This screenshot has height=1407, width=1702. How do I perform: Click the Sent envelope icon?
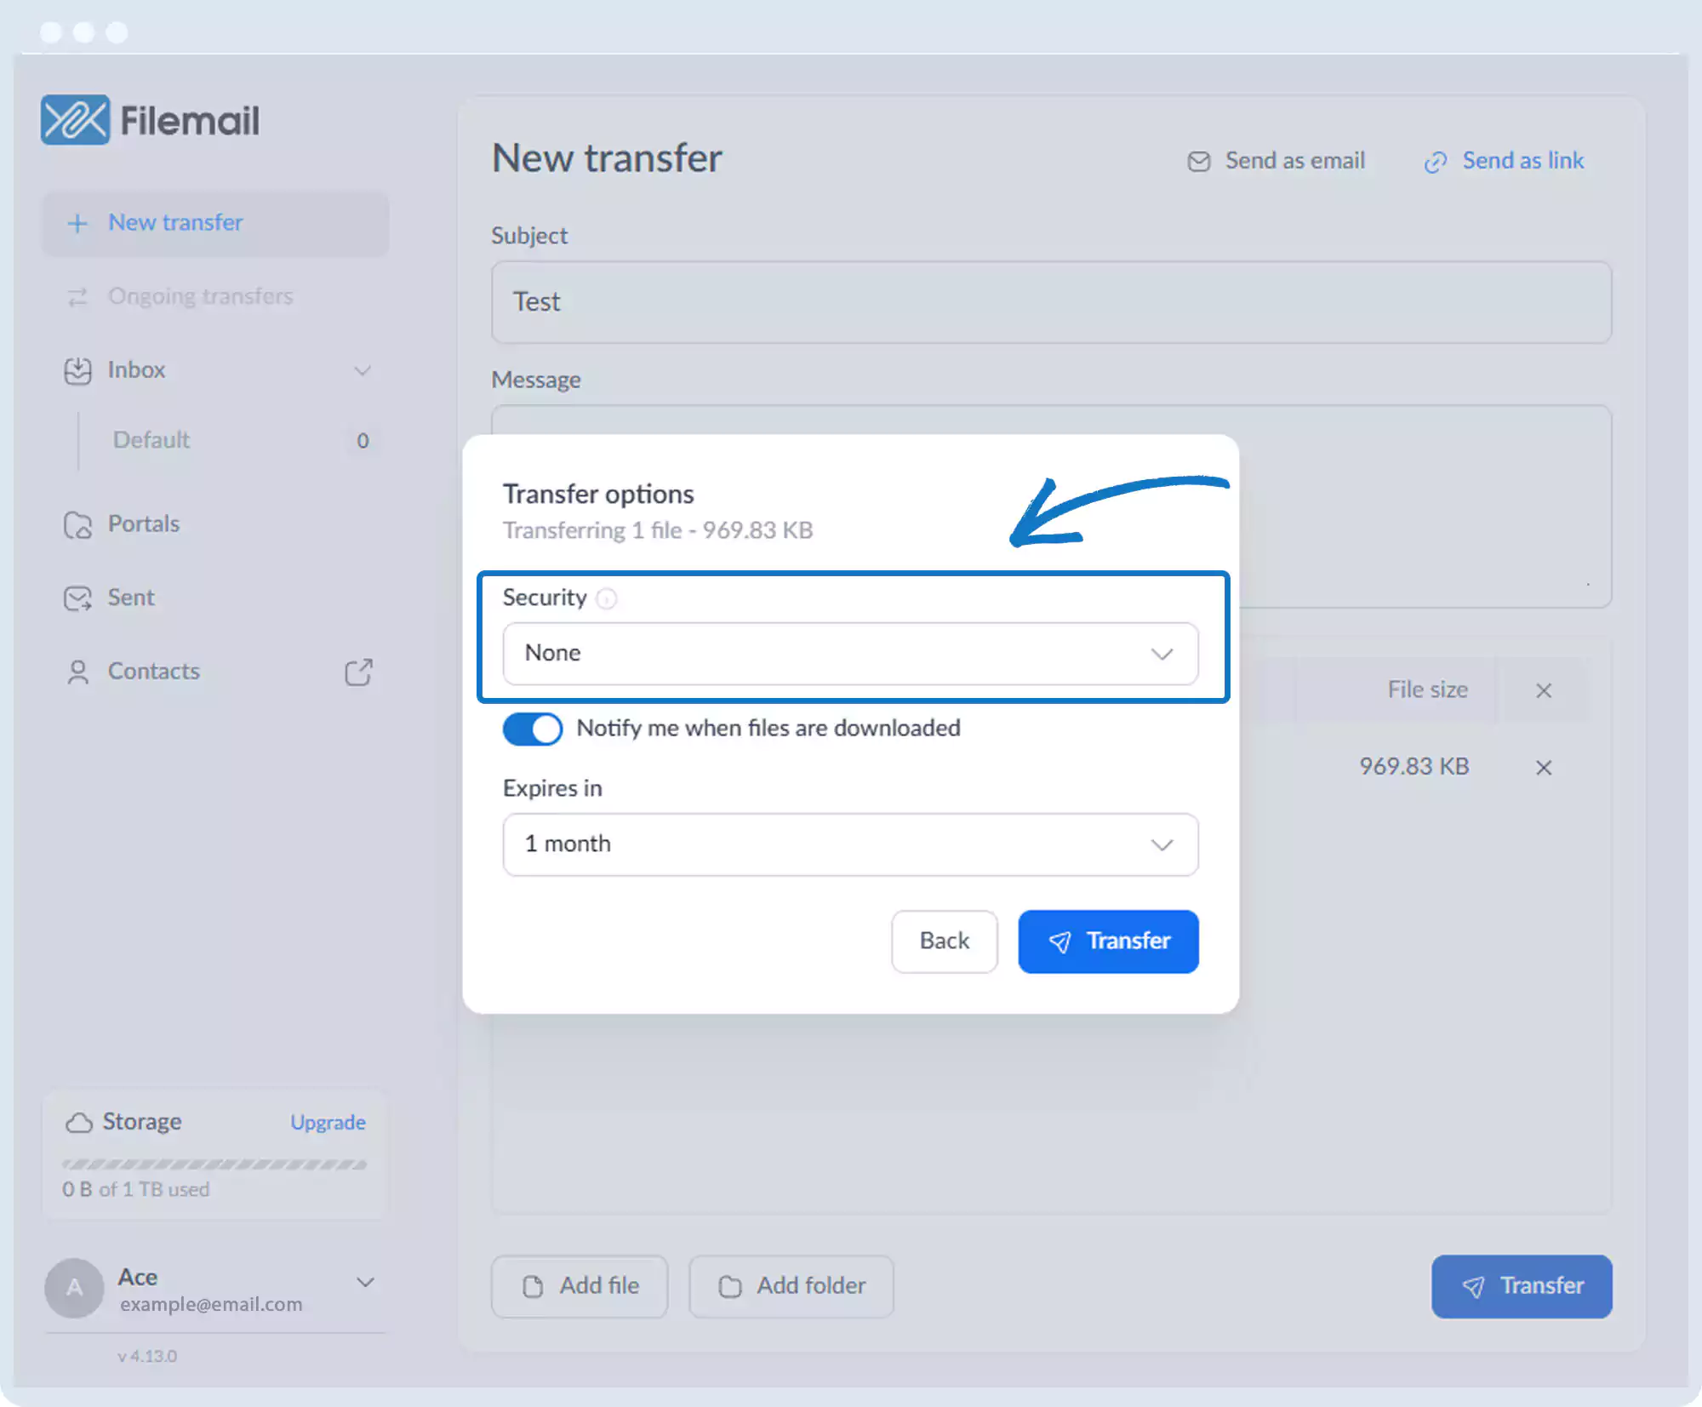tap(77, 598)
